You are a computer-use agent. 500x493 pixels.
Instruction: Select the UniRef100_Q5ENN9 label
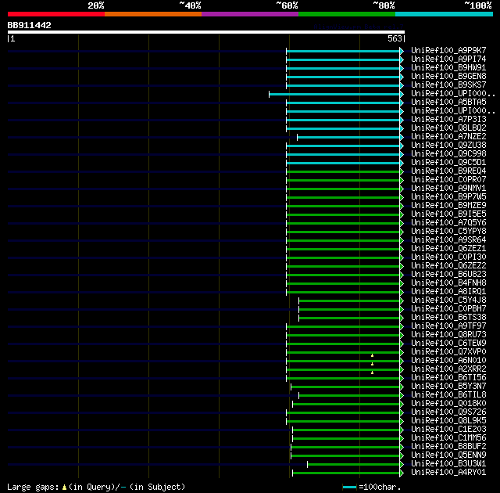pos(448,455)
